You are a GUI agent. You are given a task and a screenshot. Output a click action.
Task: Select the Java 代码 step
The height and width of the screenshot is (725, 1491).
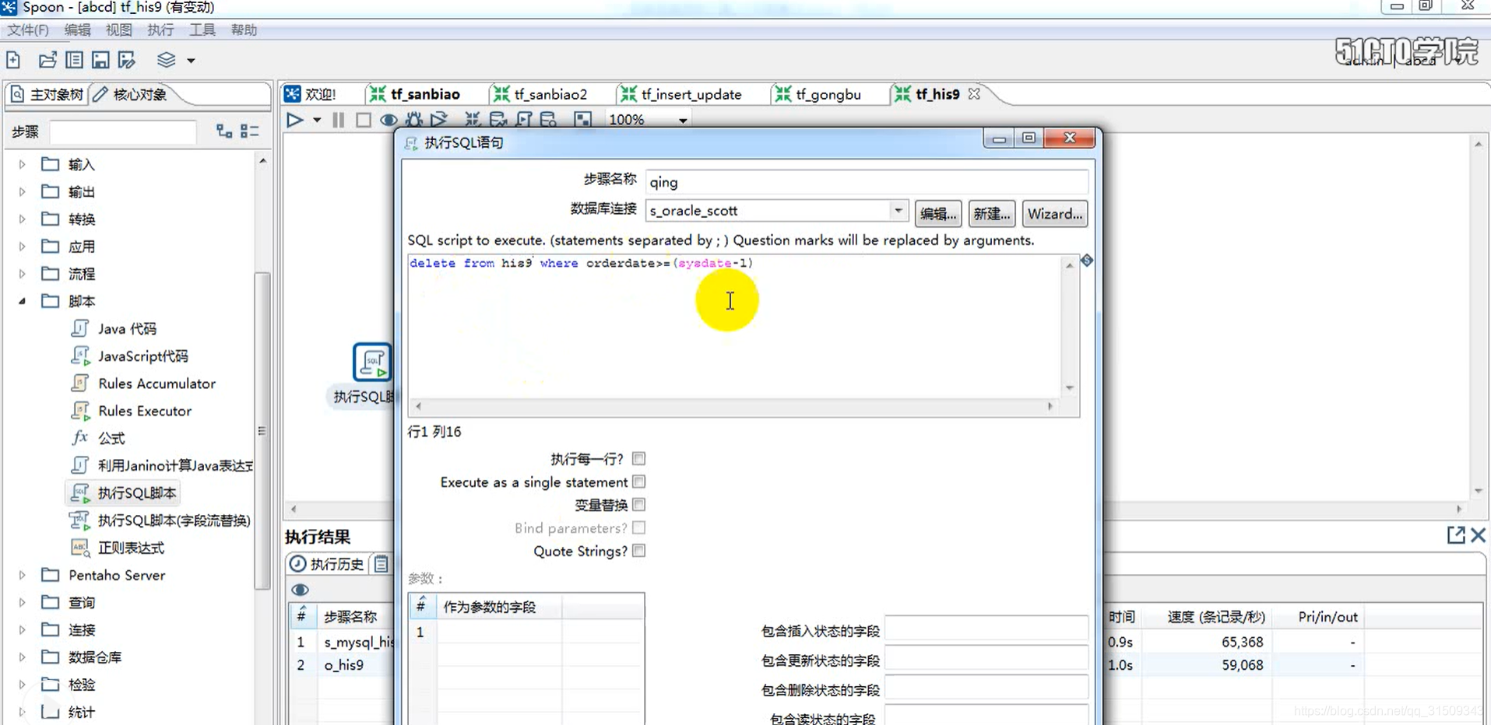pyautogui.click(x=114, y=328)
